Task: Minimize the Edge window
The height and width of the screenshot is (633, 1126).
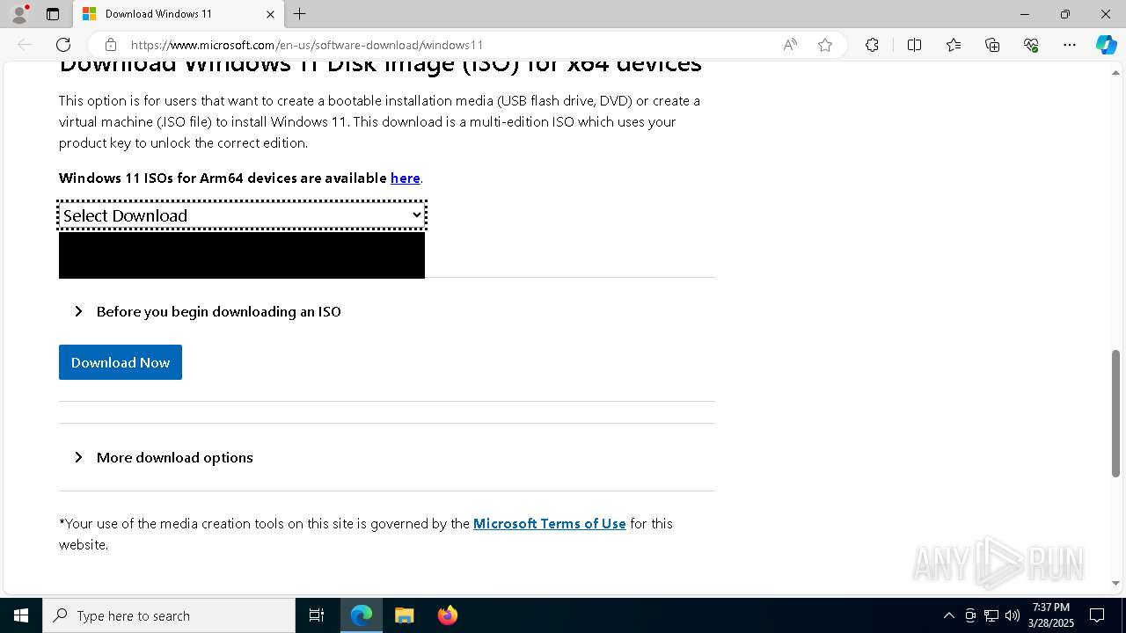Action: click(x=1025, y=14)
